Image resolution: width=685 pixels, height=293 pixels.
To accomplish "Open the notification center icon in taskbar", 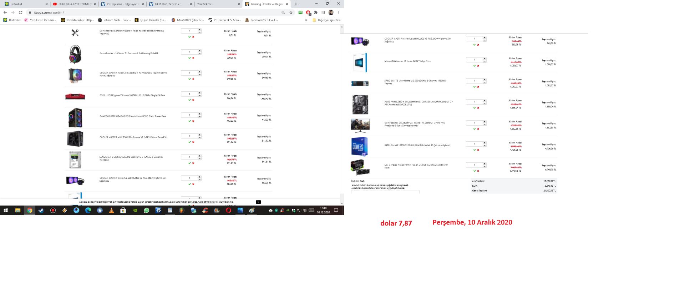I will pyautogui.click(x=336, y=211).
